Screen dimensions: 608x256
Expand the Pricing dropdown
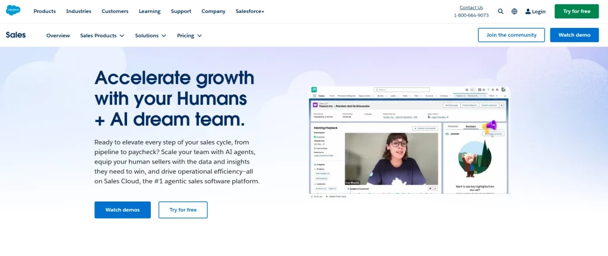point(189,35)
